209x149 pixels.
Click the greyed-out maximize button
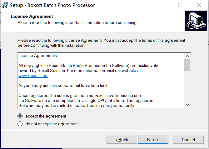click(180, 5)
